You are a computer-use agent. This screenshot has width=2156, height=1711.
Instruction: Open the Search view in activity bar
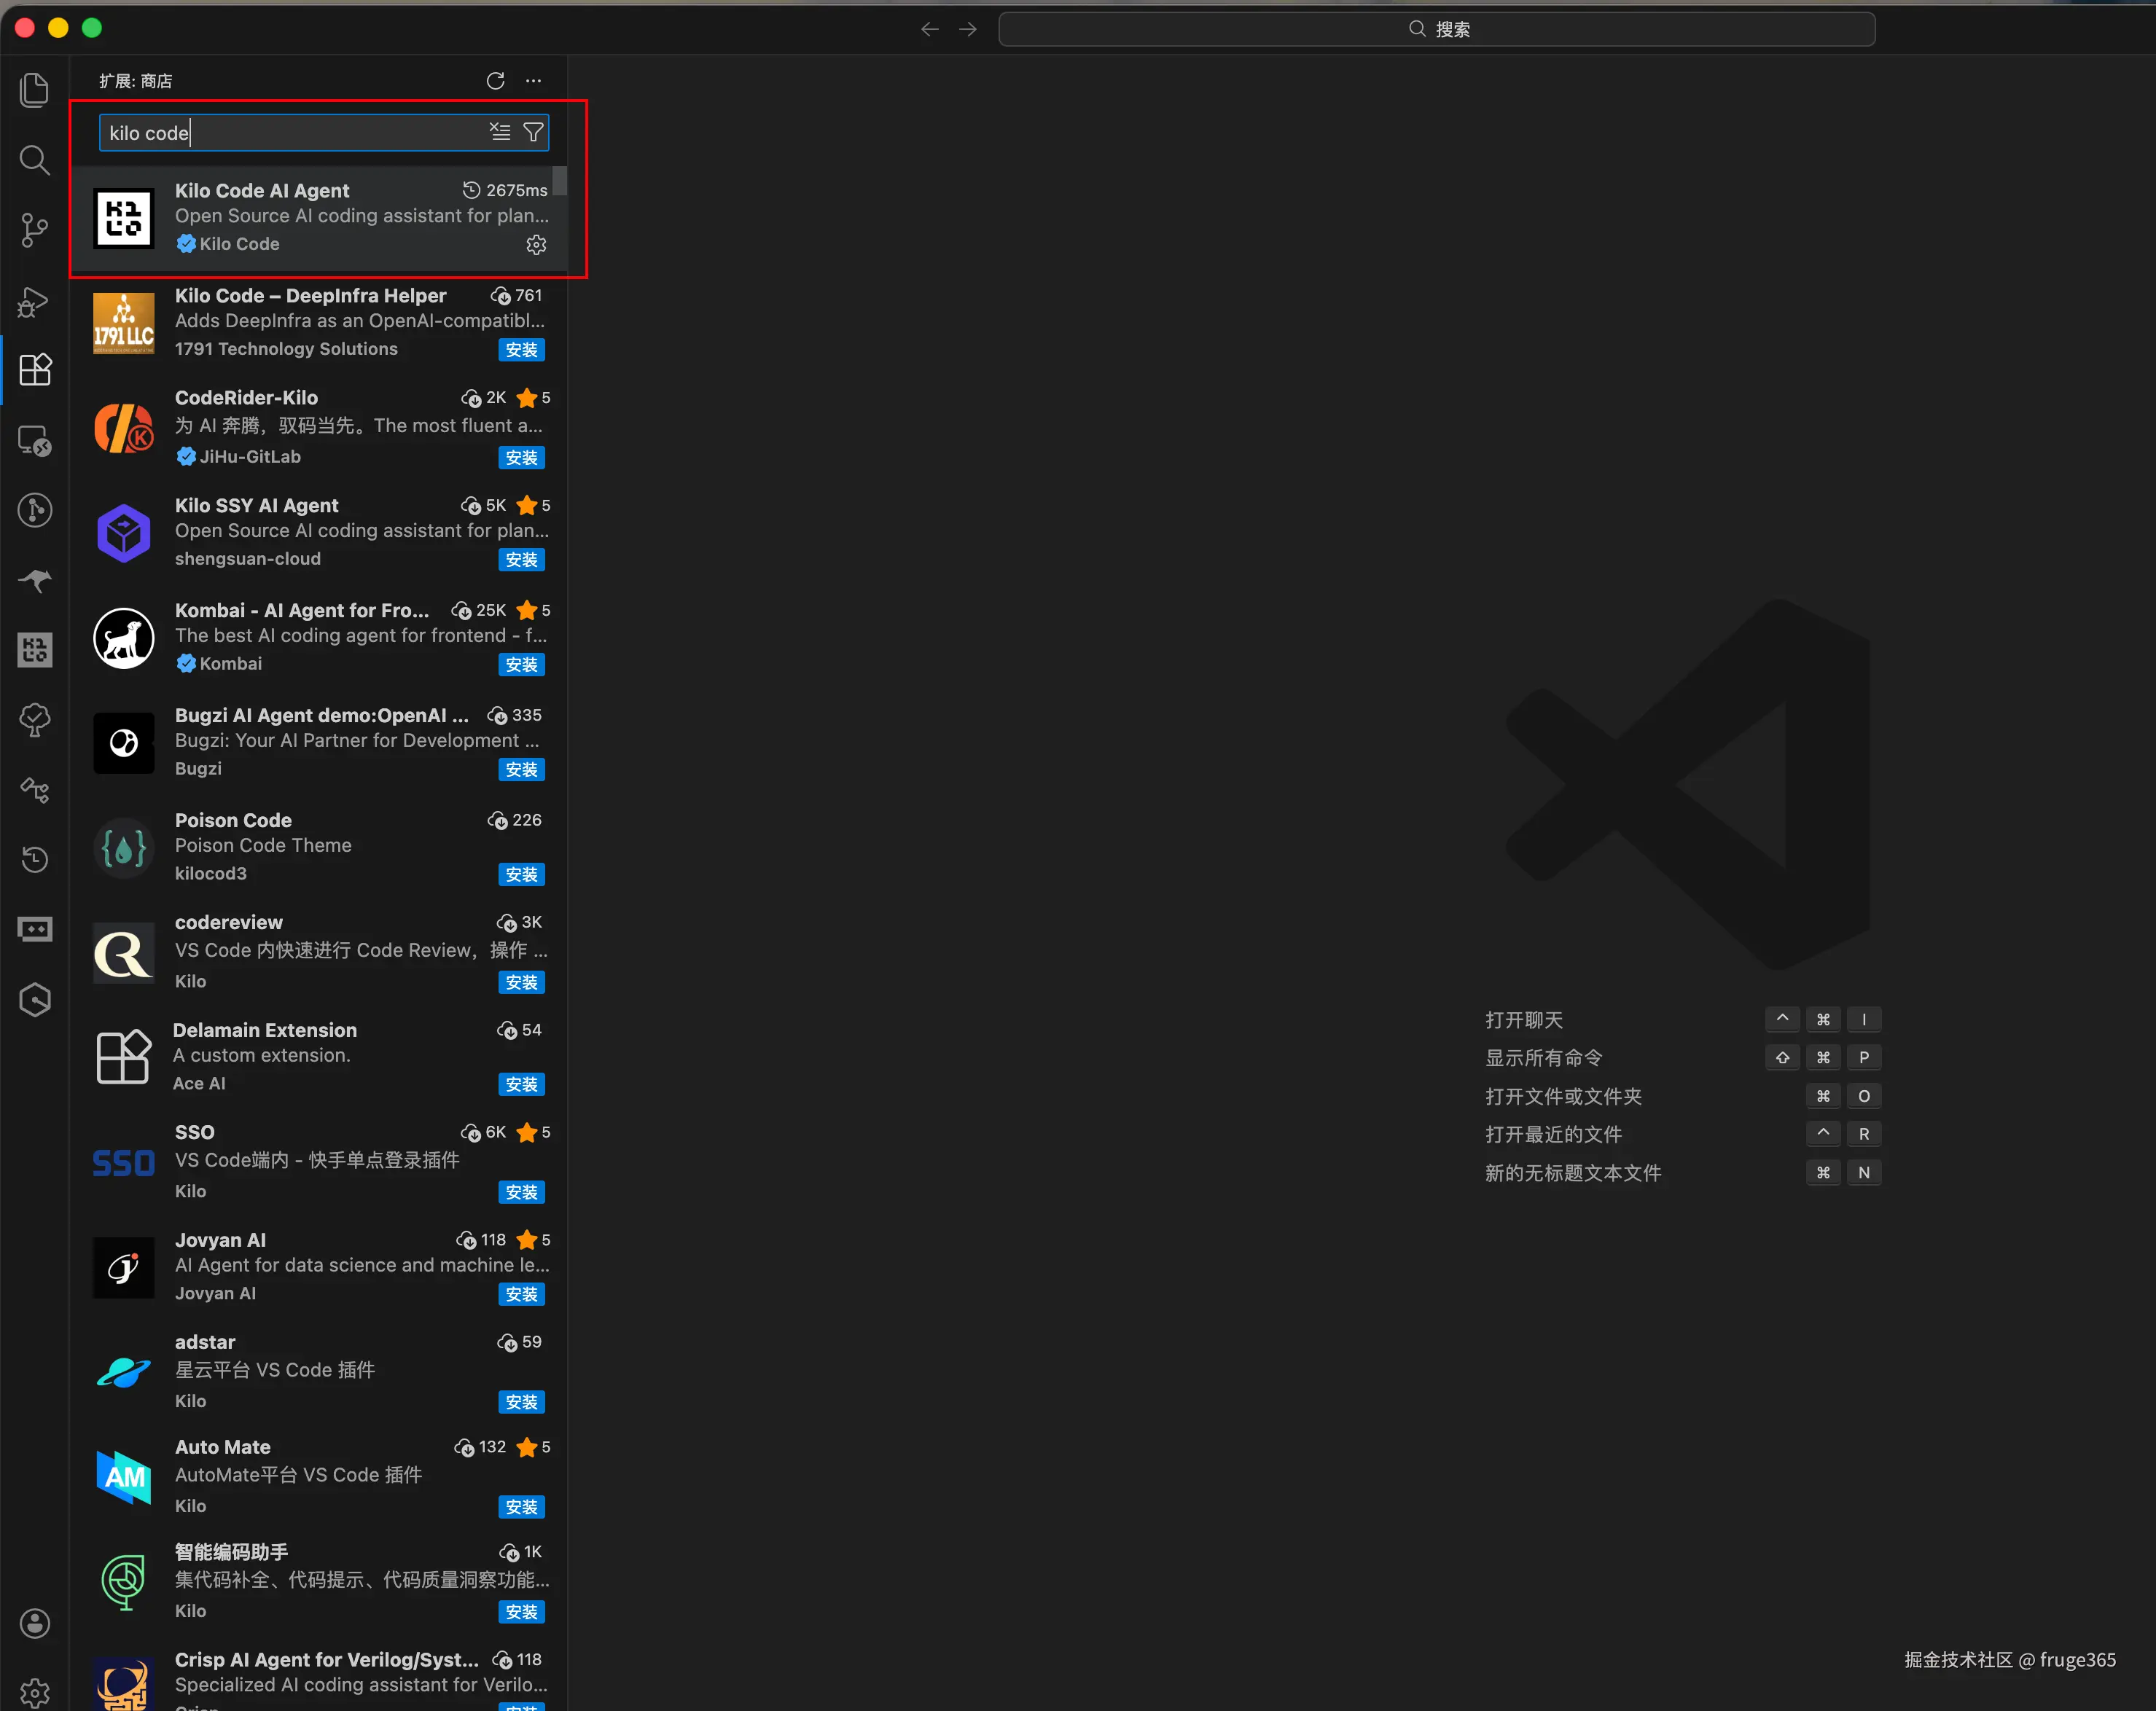click(x=35, y=160)
